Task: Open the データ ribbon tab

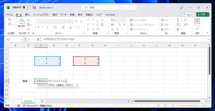Action: 63,15
